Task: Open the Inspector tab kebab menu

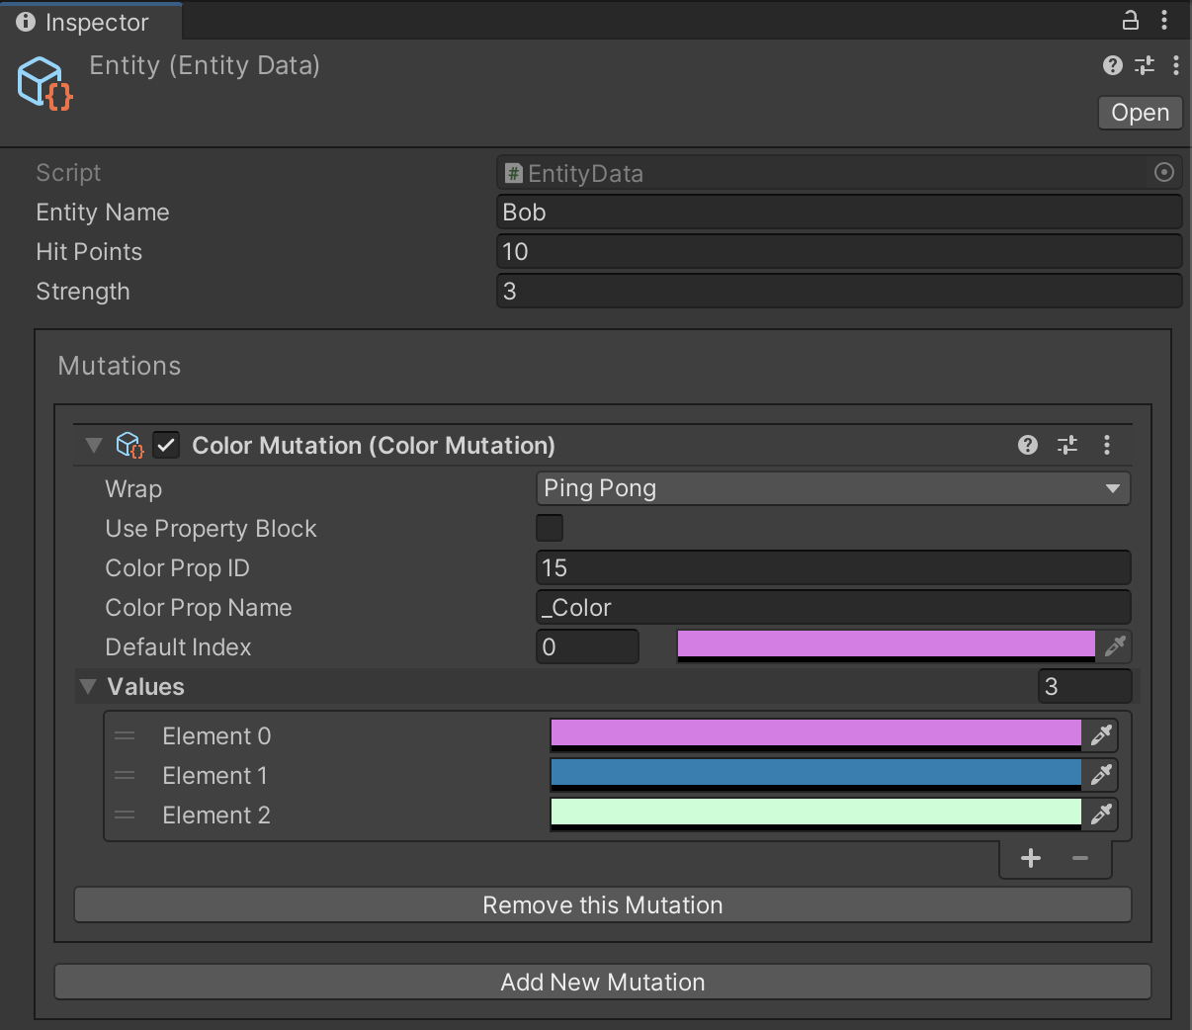Action: (x=1165, y=20)
